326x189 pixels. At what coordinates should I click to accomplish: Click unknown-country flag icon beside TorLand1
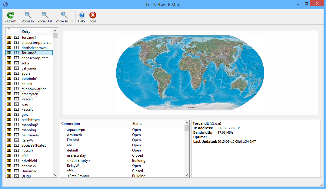16,37
